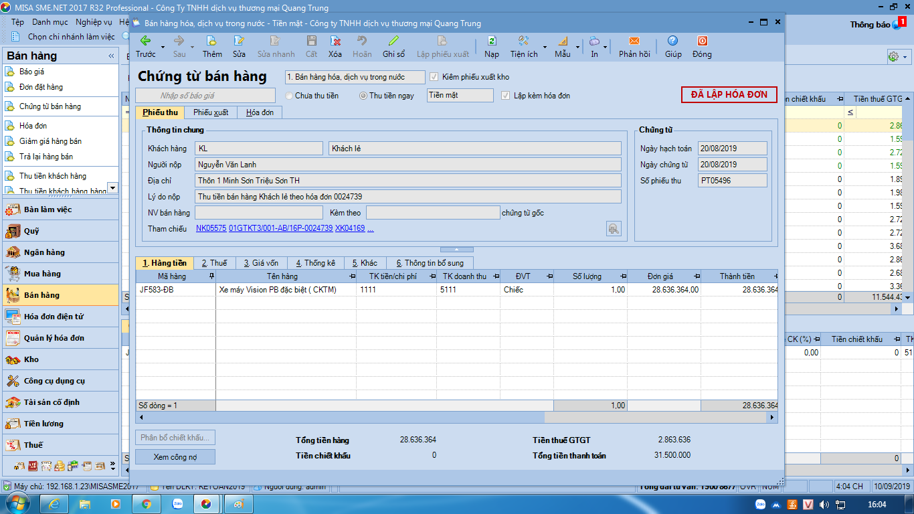Expand the Tiện ích dropdown arrow

[545, 48]
